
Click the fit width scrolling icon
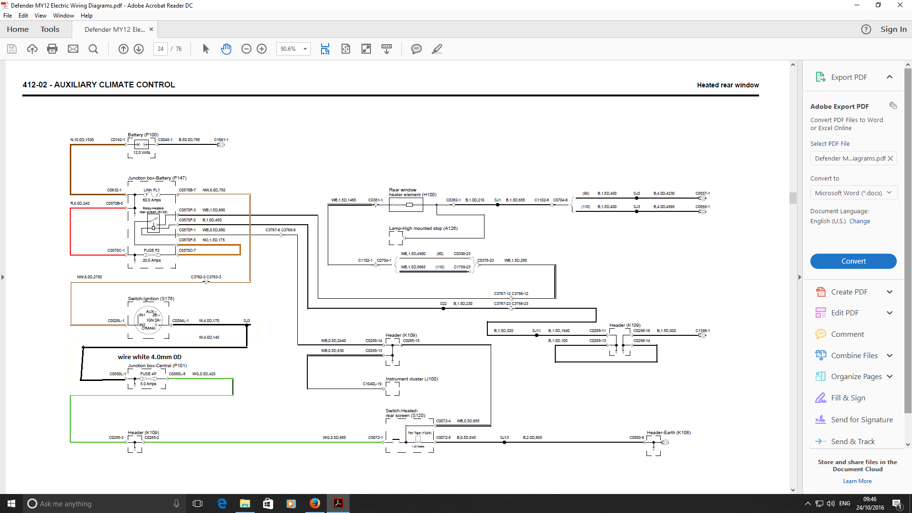(x=325, y=49)
